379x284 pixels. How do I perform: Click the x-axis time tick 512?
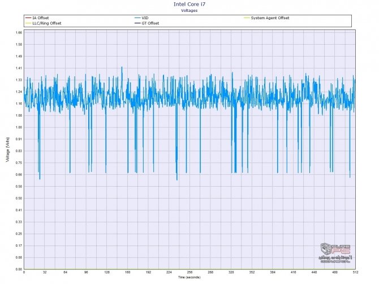click(355, 272)
